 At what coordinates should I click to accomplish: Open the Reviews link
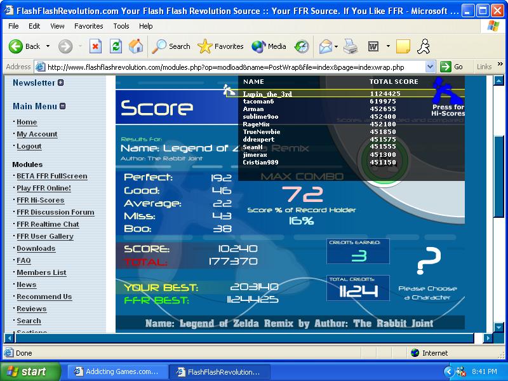pos(31,309)
